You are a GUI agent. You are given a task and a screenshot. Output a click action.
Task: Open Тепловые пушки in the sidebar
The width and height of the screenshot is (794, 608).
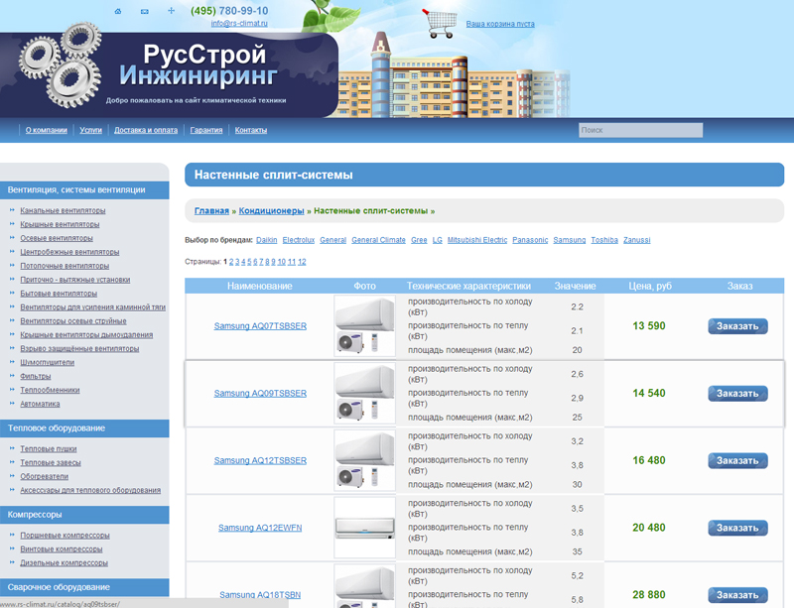coord(49,448)
